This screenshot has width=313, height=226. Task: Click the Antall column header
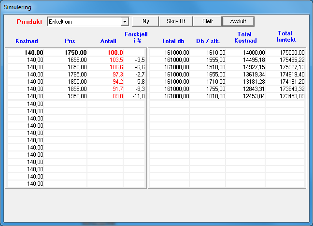click(x=108, y=41)
